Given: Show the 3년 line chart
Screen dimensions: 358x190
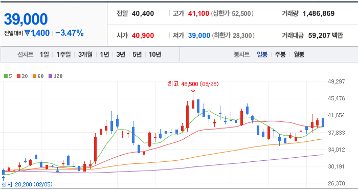Looking at the screenshot, I should tap(121, 54).
